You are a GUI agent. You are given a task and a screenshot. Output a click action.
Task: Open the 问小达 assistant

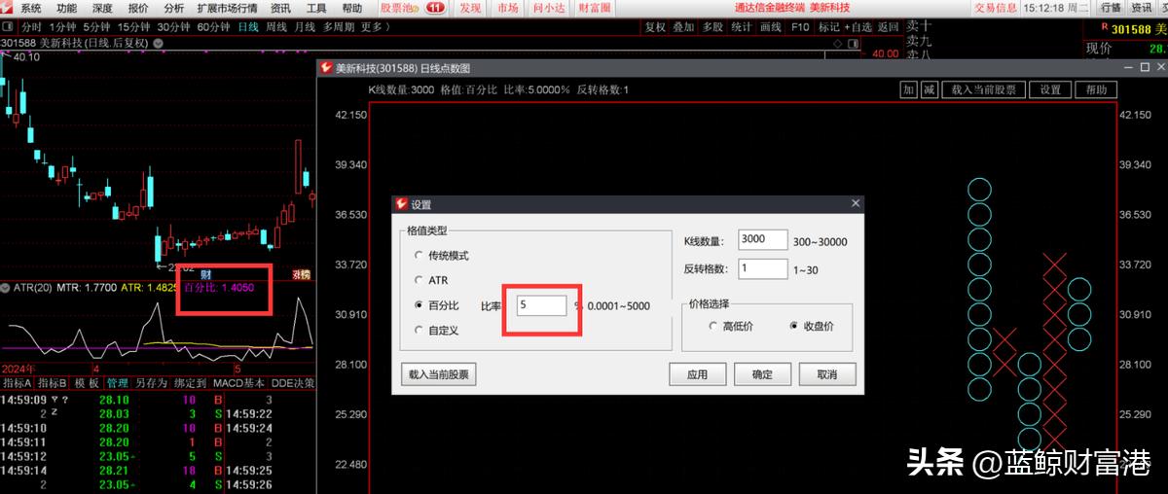(x=549, y=8)
